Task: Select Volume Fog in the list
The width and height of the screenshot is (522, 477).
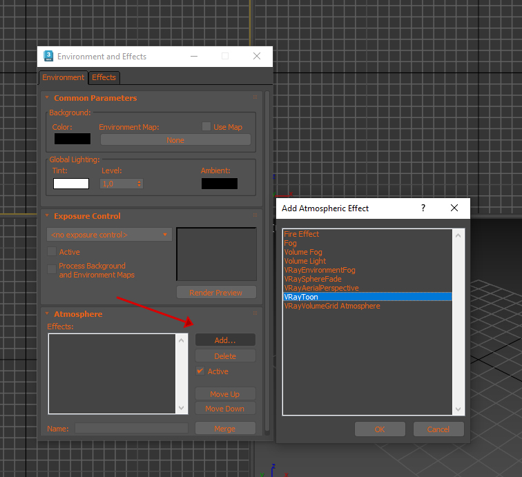Action: pos(367,252)
